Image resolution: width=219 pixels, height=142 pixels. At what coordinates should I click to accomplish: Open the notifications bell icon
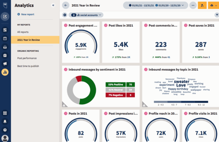point(5,121)
